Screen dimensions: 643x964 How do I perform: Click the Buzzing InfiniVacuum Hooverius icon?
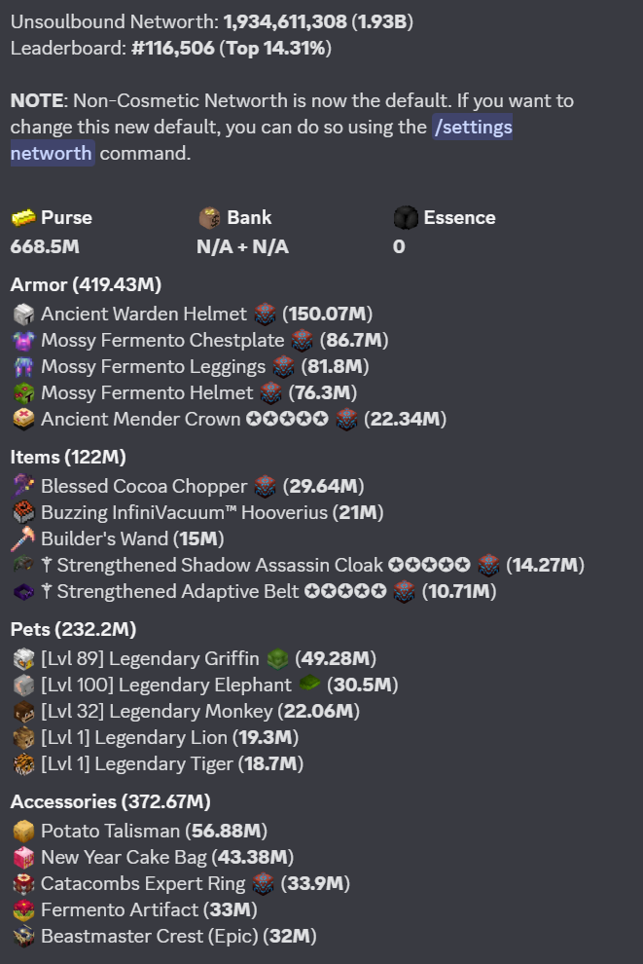pyautogui.click(x=23, y=512)
